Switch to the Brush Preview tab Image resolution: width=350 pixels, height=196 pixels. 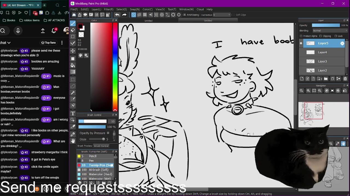click(85, 146)
